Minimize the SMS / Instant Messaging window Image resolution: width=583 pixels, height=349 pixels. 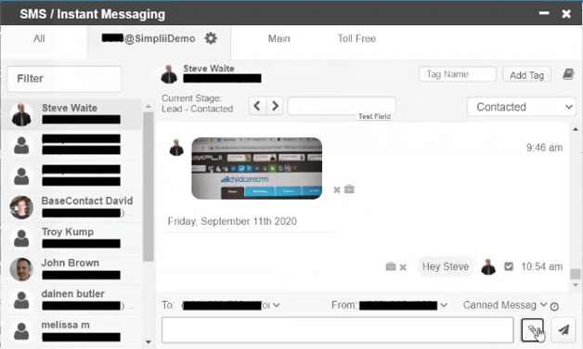[x=544, y=13]
